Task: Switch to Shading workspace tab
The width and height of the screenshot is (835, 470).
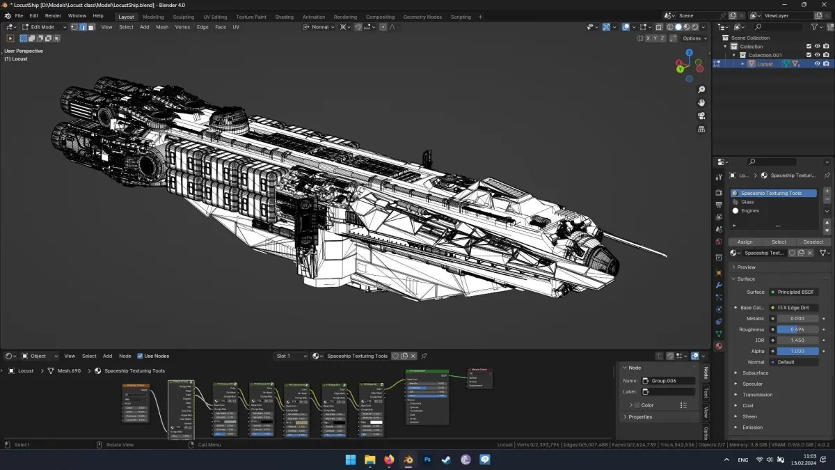Action: (x=284, y=17)
